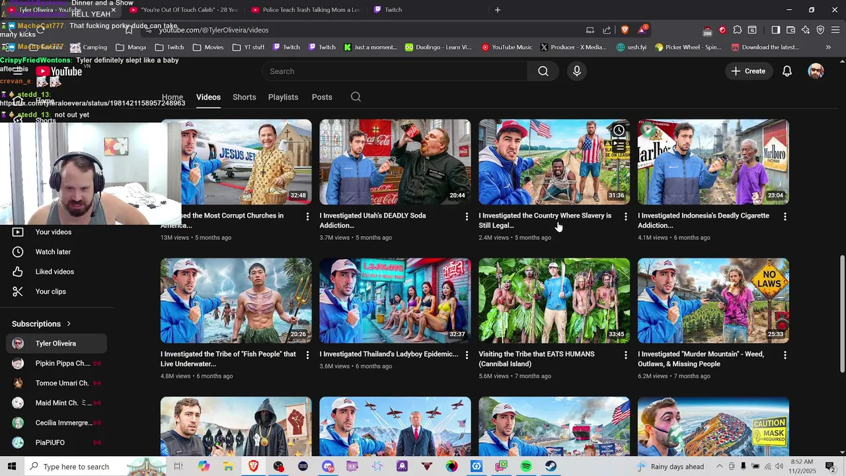Screen dimensions: 846x476
Task: Toggle the browser sidebar panel icon
Action: click(x=776, y=30)
